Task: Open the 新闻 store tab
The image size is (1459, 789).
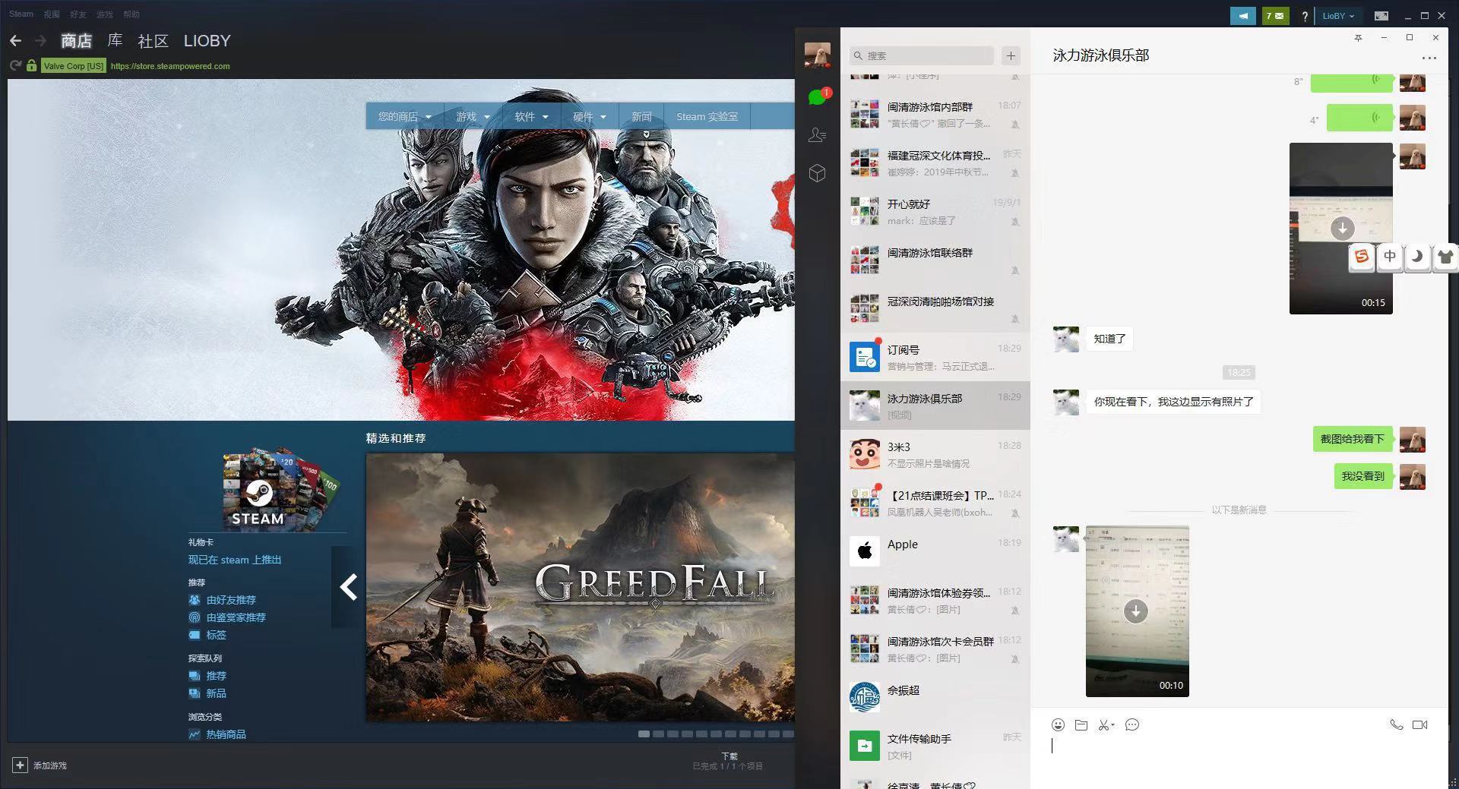Action: point(641,116)
